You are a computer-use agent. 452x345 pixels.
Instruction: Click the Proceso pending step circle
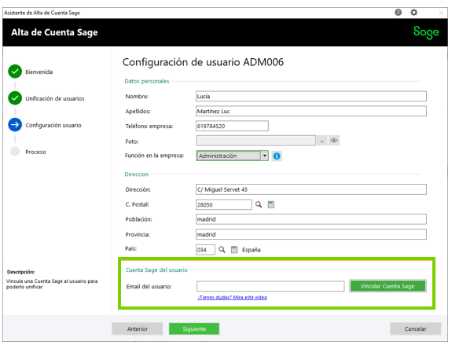click(x=15, y=152)
